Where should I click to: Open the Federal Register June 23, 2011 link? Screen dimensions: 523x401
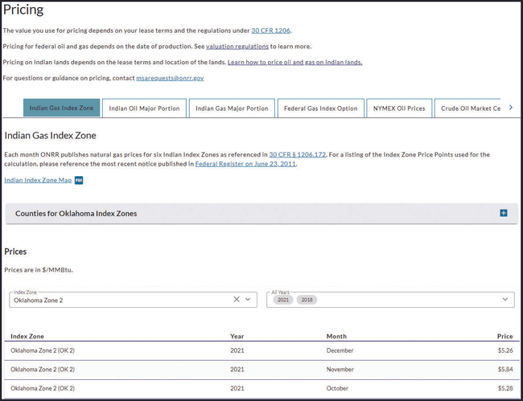pyautogui.click(x=245, y=164)
